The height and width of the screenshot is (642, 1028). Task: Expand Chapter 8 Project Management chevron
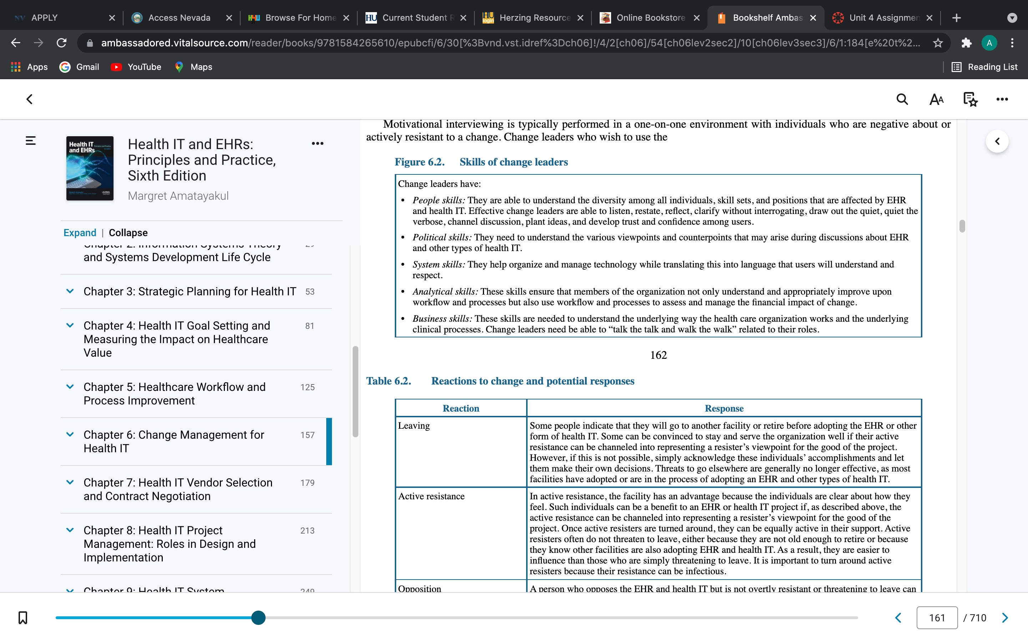[x=70, y=530]
